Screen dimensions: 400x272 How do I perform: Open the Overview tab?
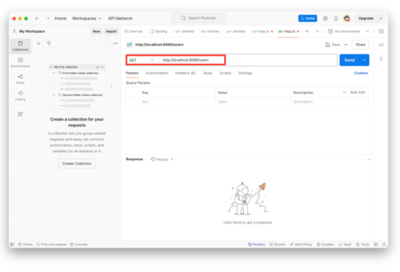click(x=133, y=31)
